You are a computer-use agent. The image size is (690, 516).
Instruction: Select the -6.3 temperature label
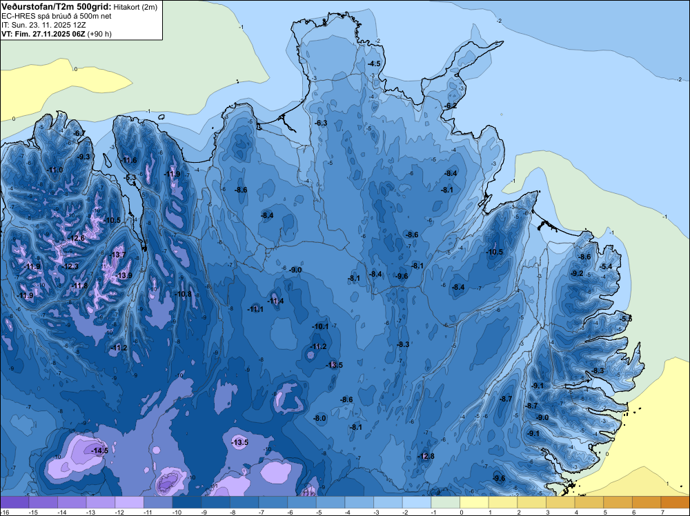point(321,123)
